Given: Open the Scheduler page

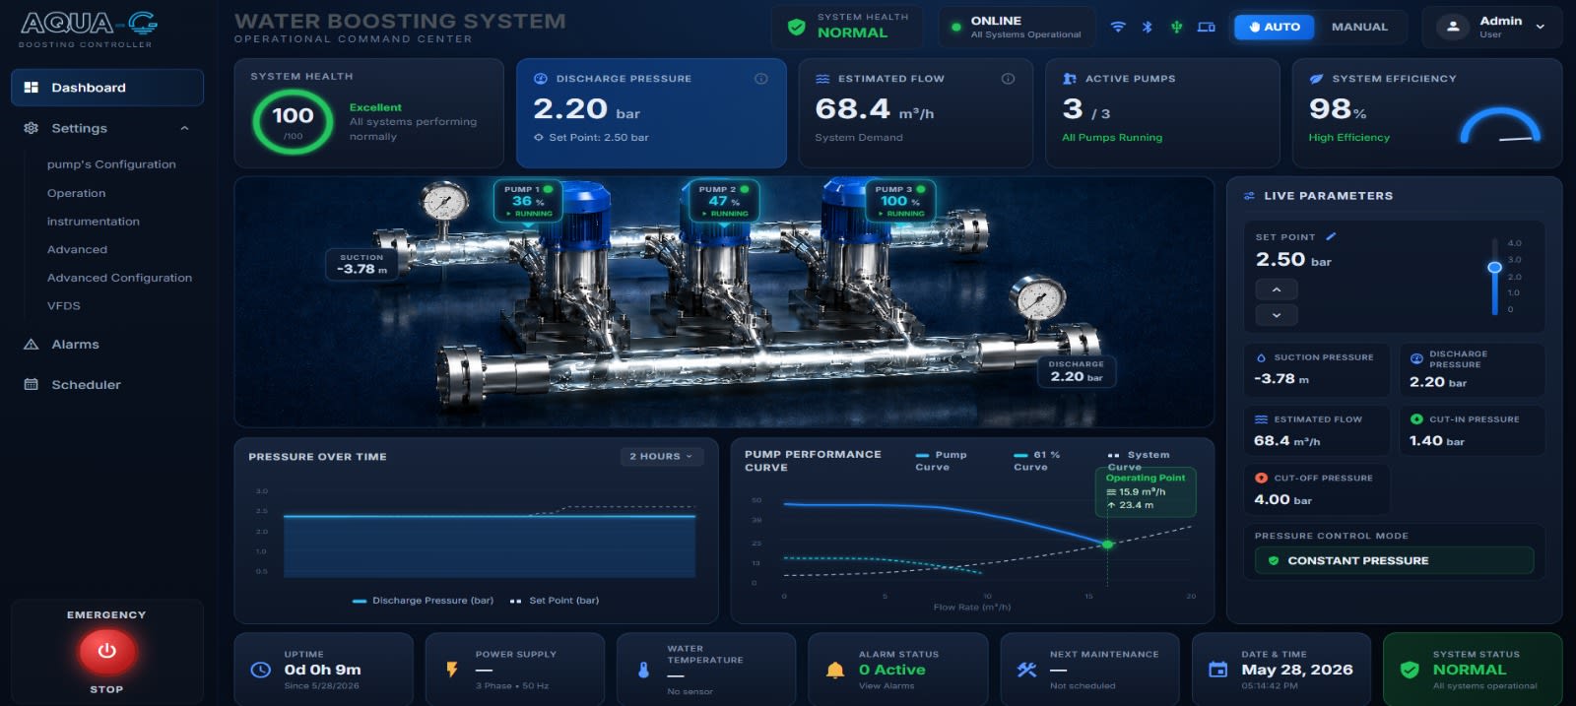Looking at the screenshot, I should (x=86, y=385).
